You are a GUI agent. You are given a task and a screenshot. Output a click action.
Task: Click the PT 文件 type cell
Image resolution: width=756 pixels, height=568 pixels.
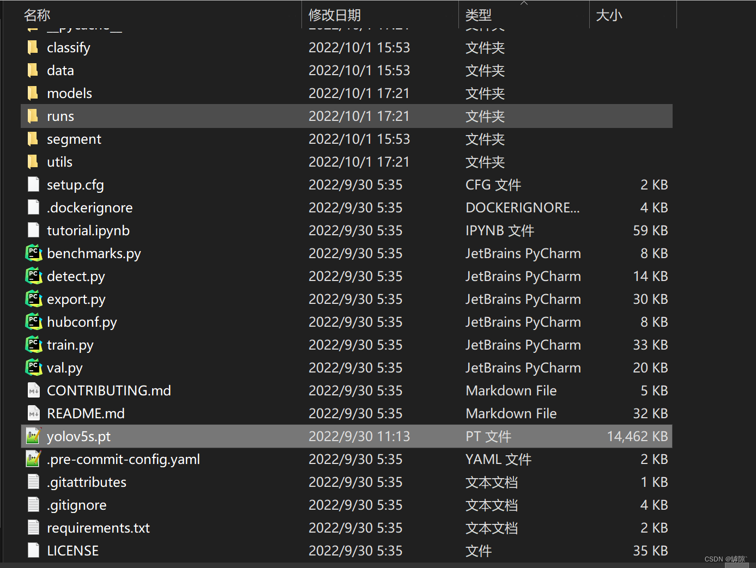coord(488,436)
